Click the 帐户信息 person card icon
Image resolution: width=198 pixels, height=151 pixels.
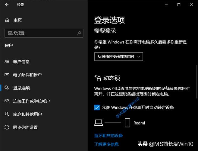coord(7,62)
